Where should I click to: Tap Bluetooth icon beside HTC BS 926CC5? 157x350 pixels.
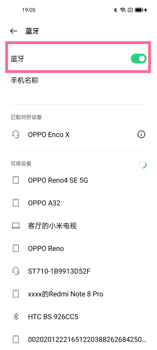16,317
